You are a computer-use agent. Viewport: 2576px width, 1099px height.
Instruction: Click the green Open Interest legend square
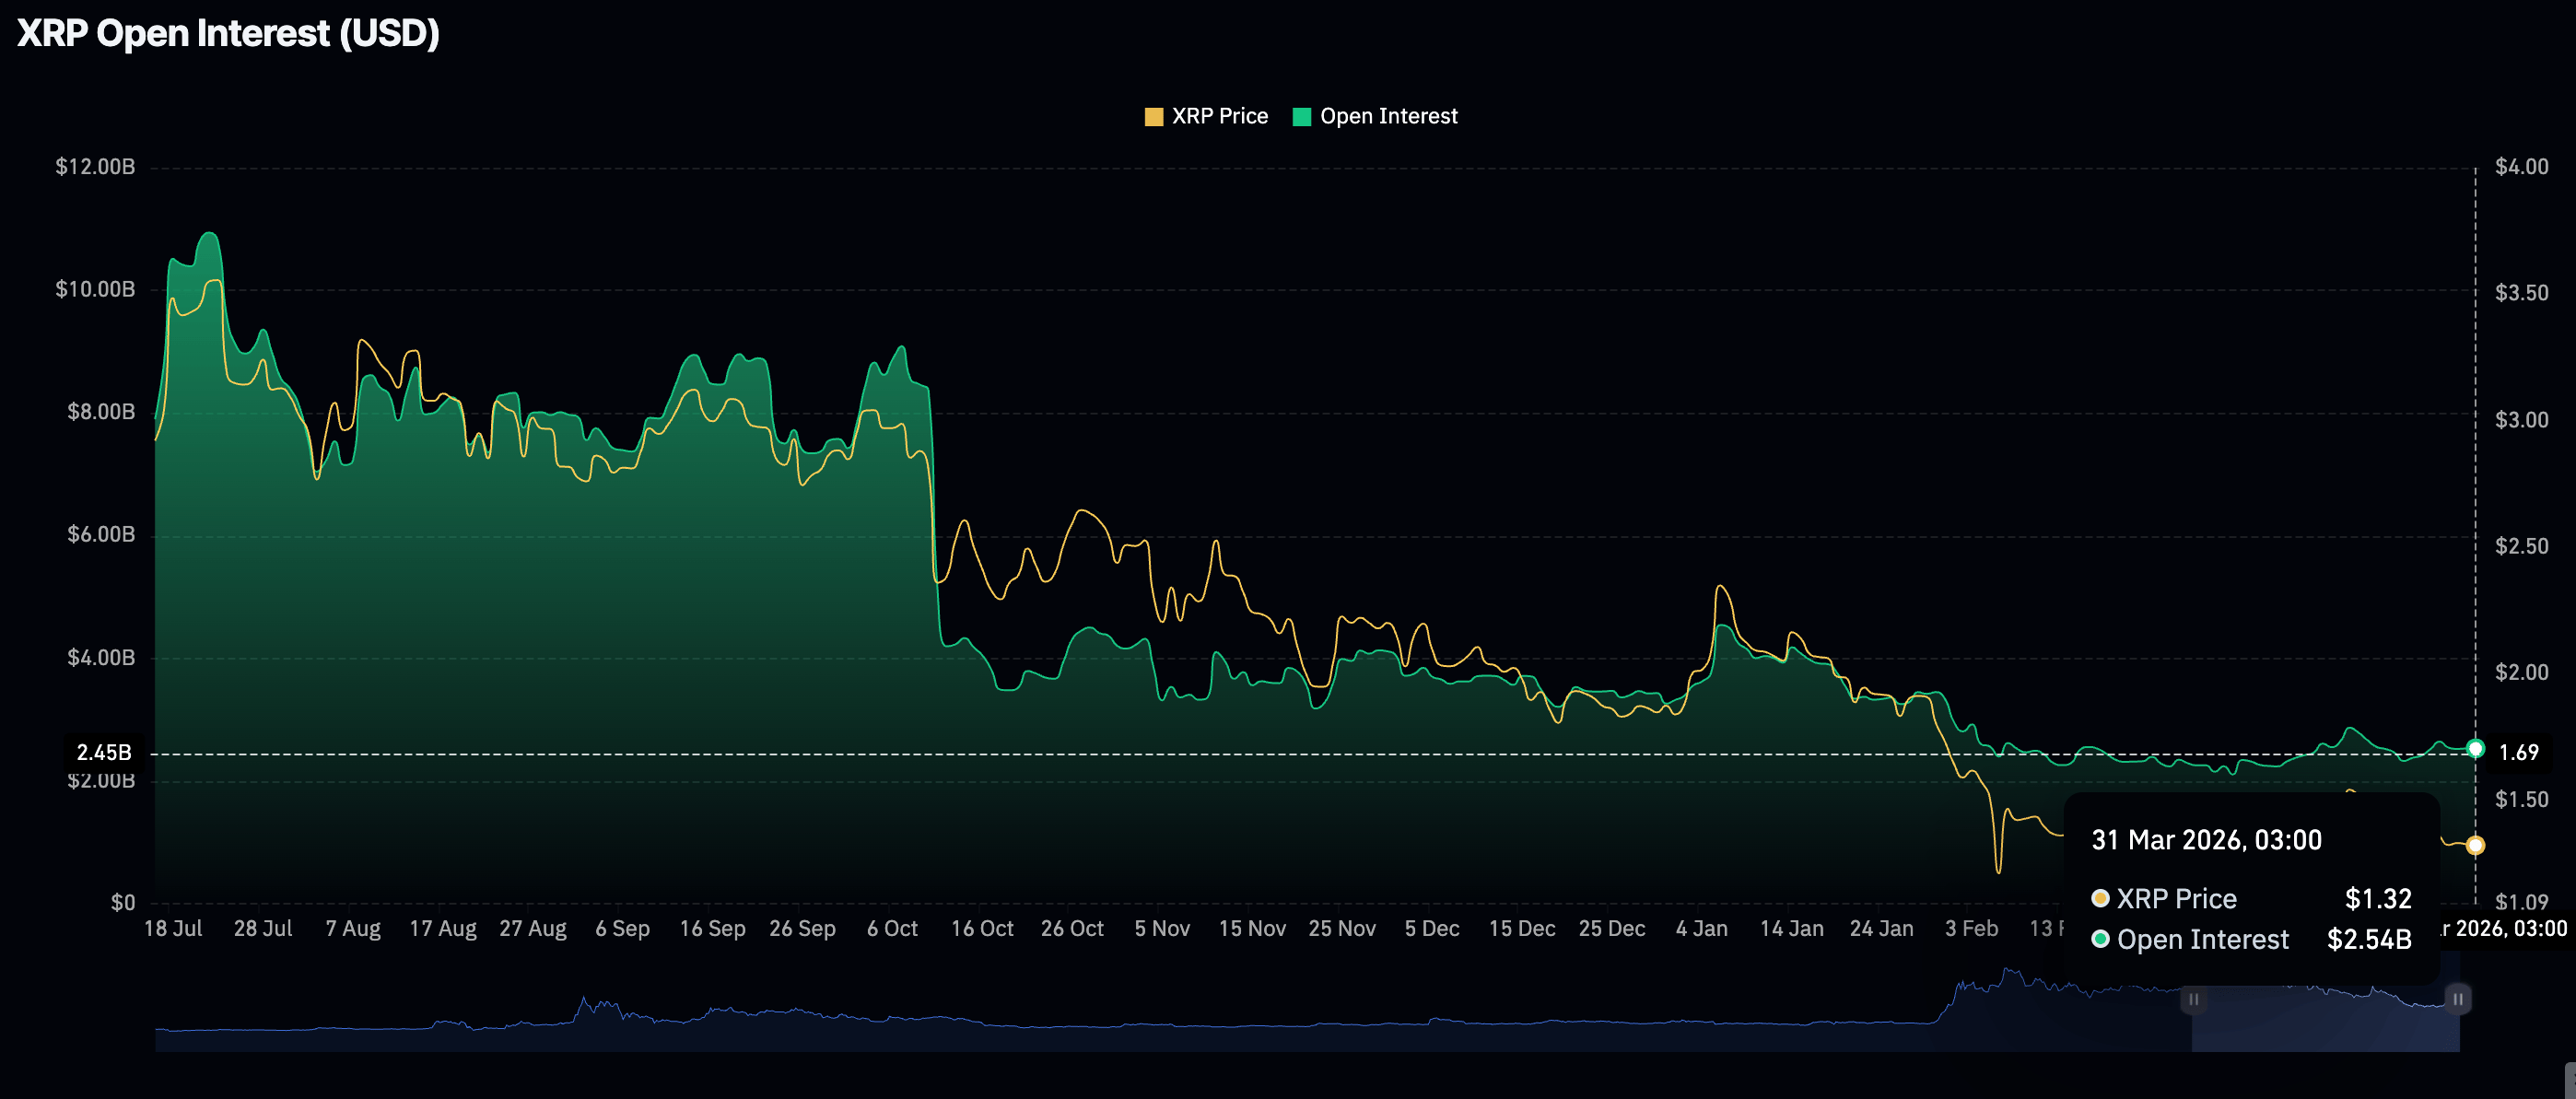pos(1301,117)
